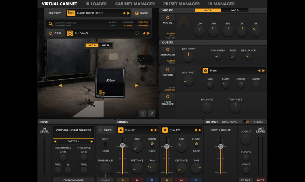Click the search cabinets magnifier icon
Screen dimensions: 305x182
coord(51,24)
